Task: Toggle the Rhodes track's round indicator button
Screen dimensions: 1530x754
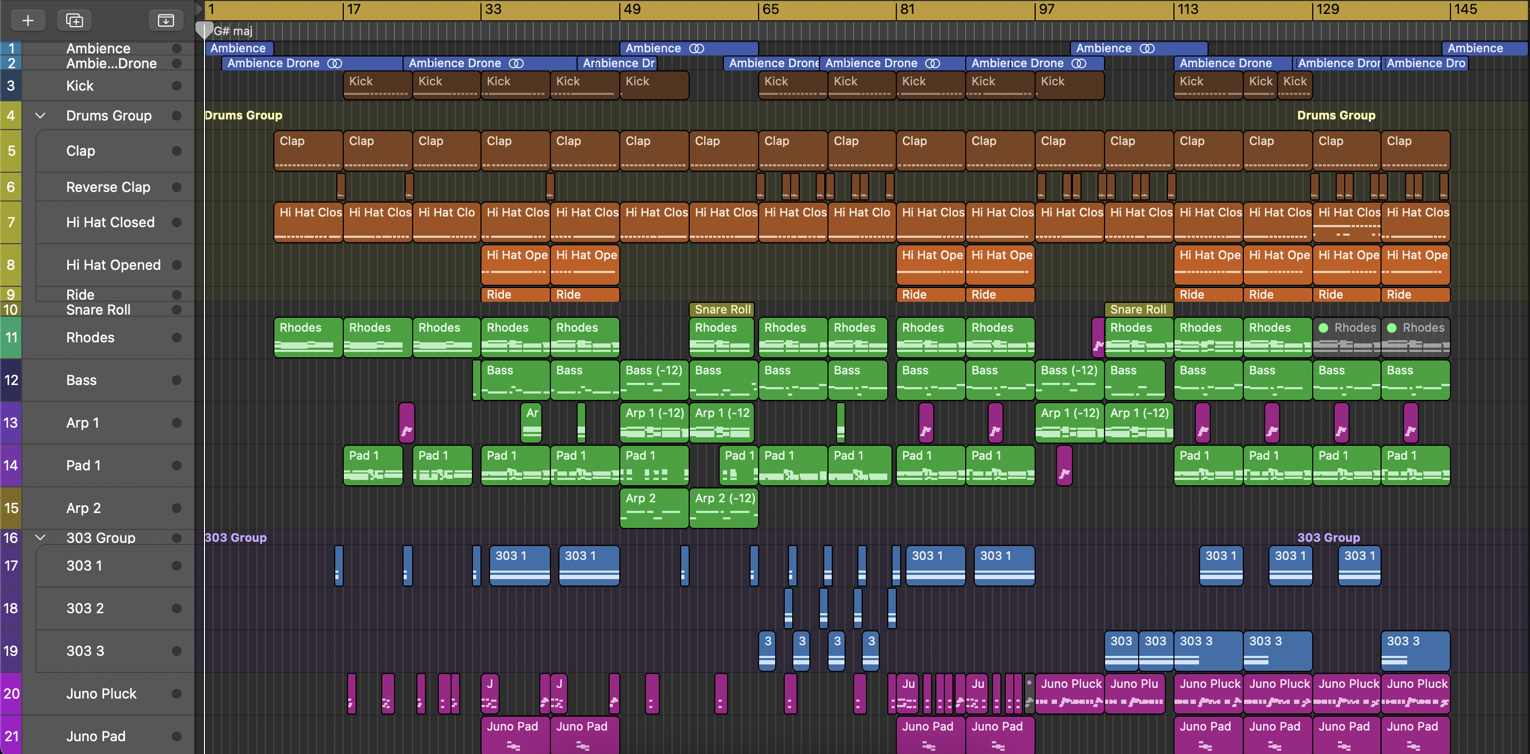Action: [x=176, y=338]
